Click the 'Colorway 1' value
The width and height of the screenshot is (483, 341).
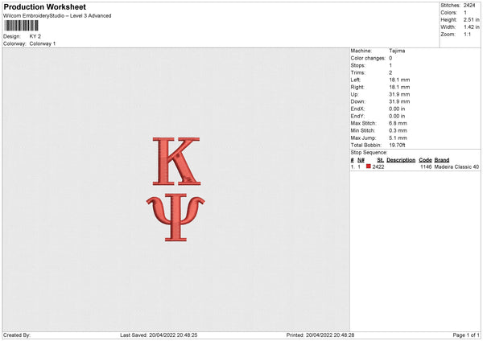[43, 43]
